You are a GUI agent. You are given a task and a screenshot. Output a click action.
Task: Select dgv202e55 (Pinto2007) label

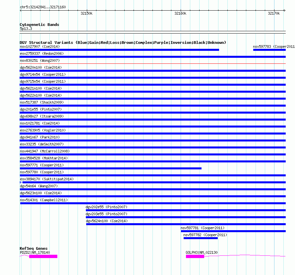[x=106, y=207]
